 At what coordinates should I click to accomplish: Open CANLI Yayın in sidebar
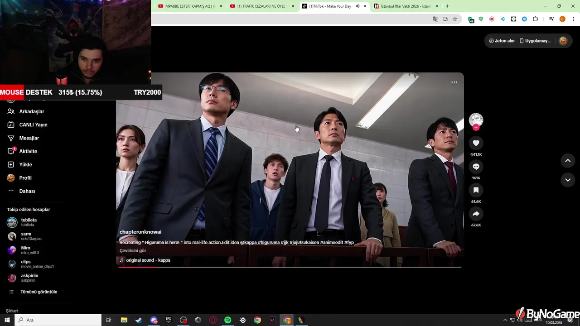point(33,125)
